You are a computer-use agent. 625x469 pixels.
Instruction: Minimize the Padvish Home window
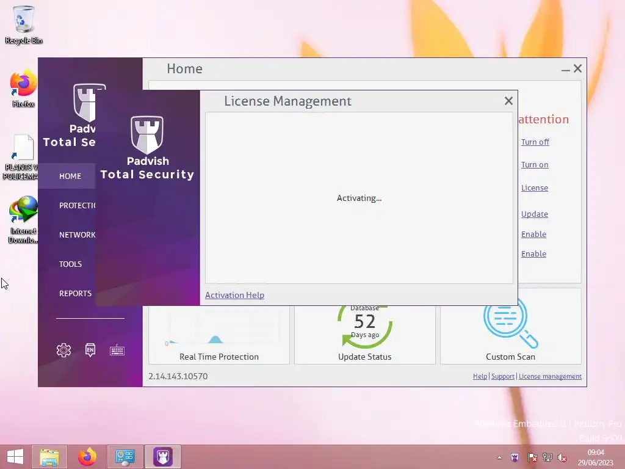tap(565, 70)
